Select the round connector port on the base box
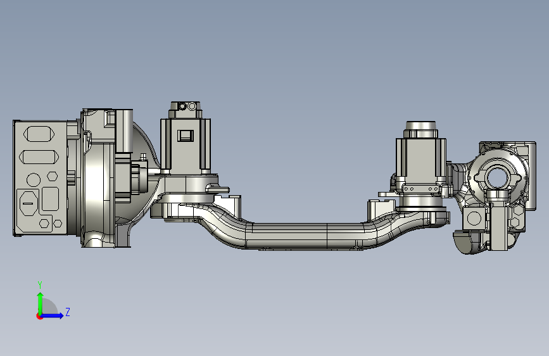 34,180
